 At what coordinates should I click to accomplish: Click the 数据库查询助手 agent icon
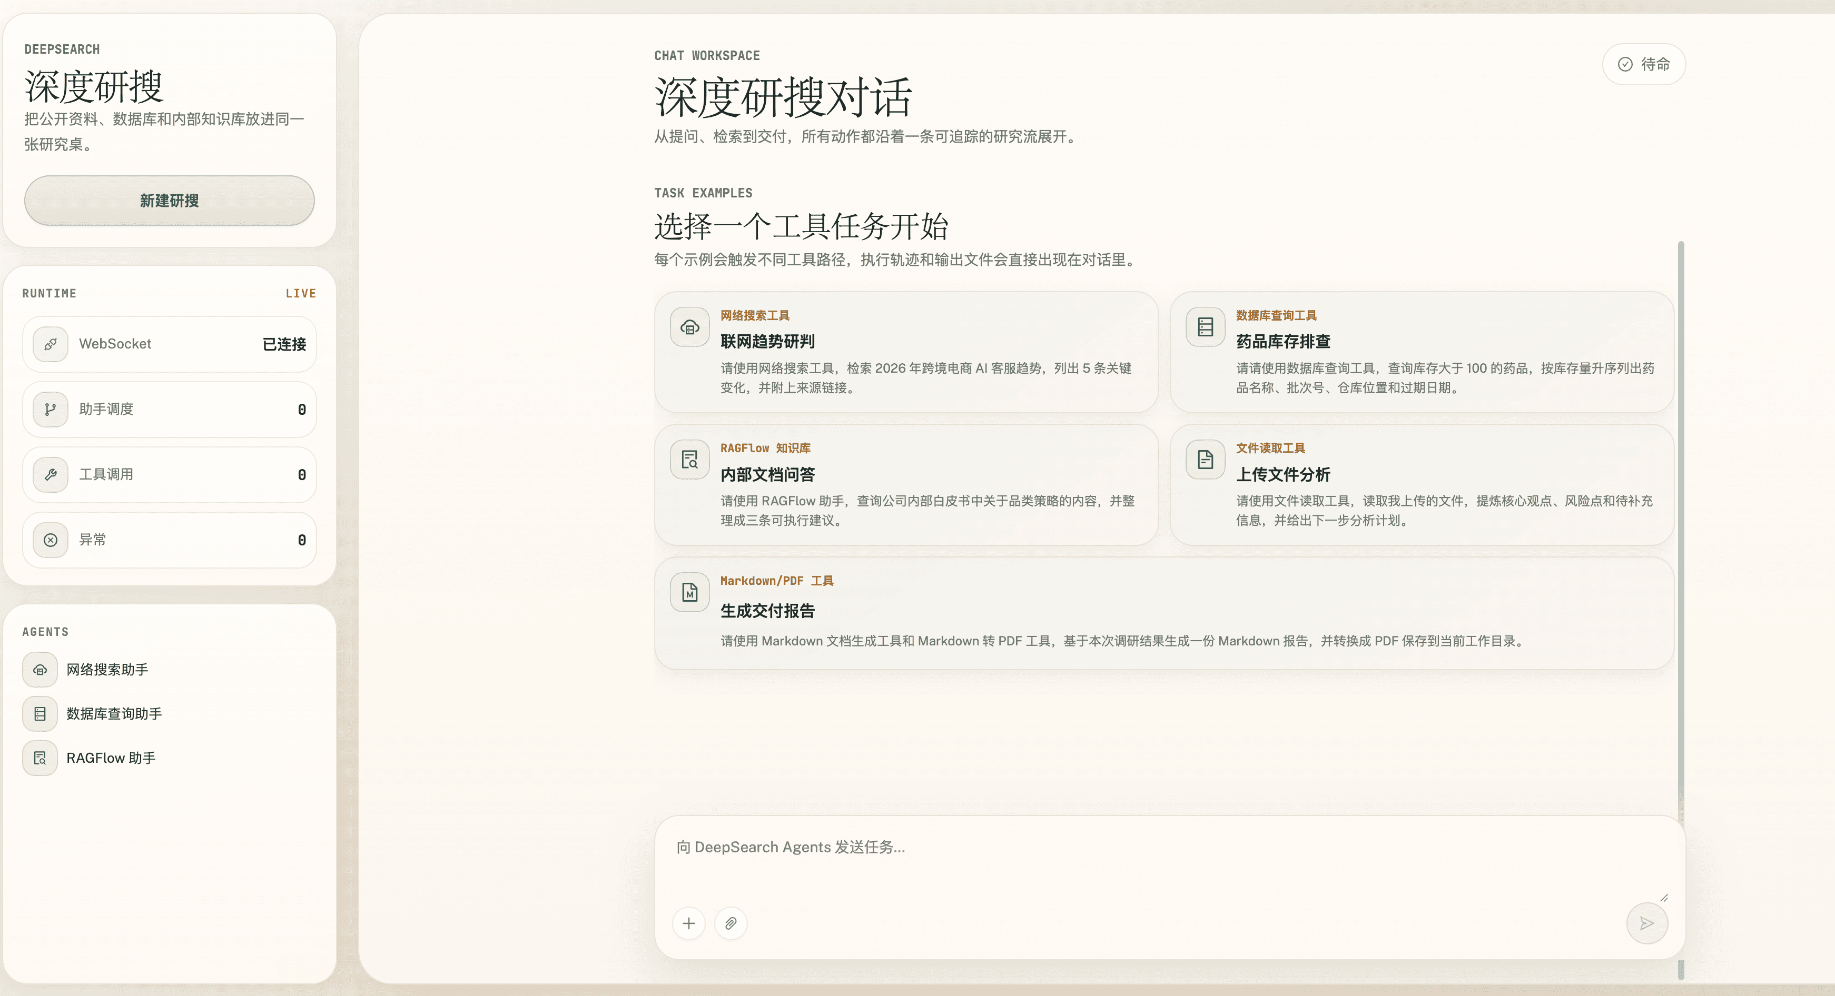[x=40, y=714]
